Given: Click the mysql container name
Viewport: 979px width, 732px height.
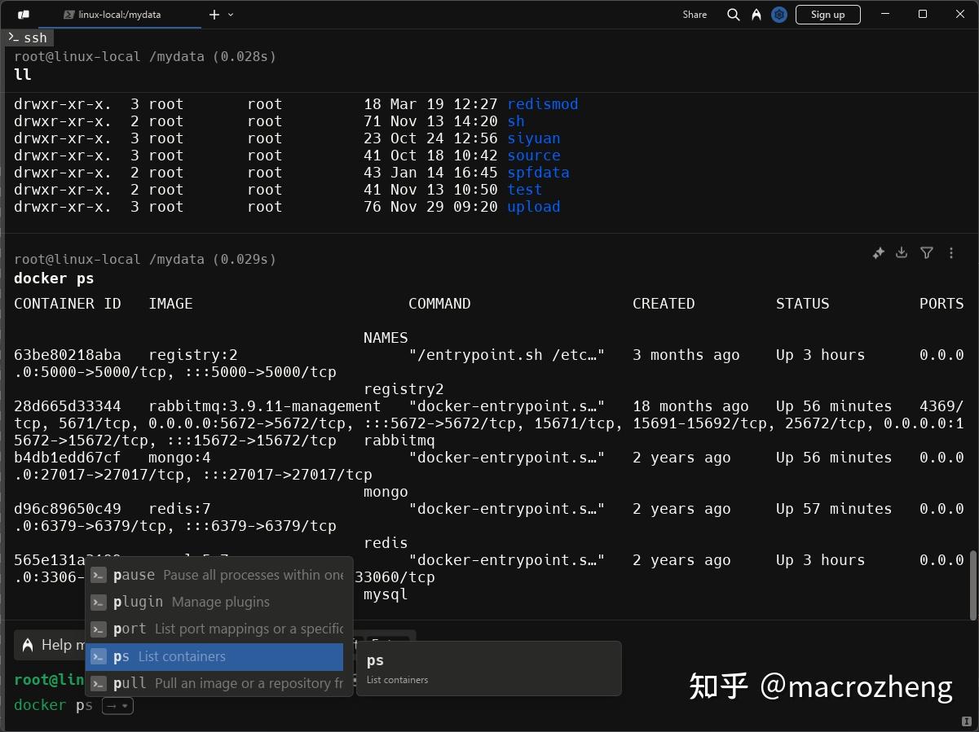Looking at the screenshot, I should point(386,594).
